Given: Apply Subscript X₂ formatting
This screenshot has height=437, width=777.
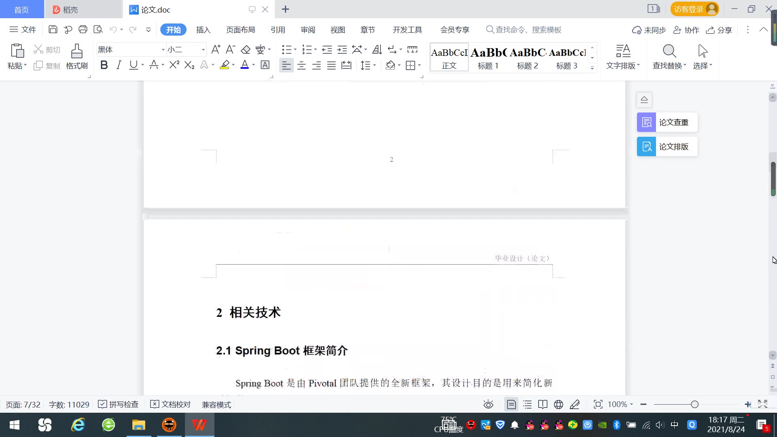Looking at the screenshot, I should (x=189, y=65).
